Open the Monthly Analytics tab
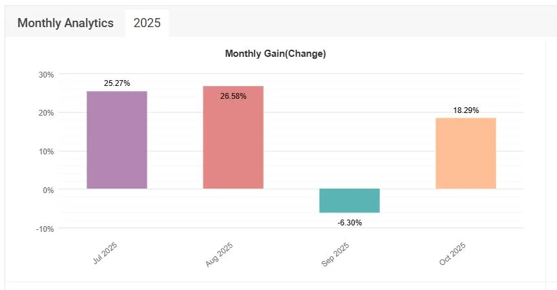 (65, 23)
